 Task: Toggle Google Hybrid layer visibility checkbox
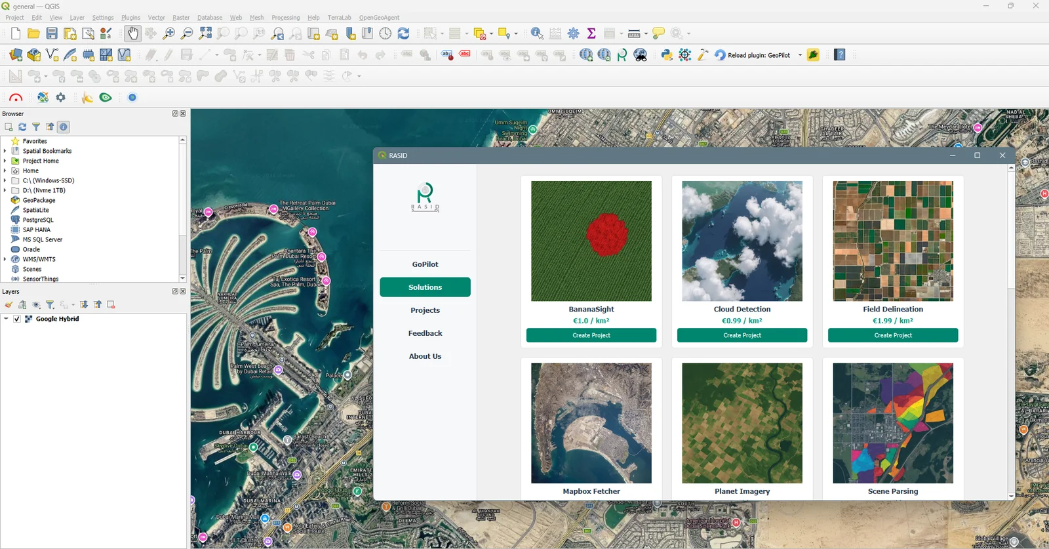tap(17, 319)
